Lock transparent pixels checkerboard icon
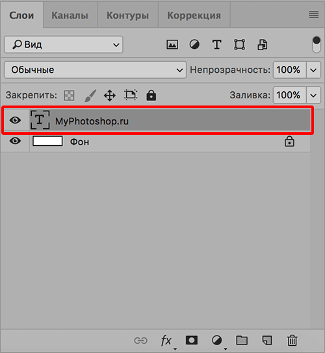Image resolution: width=325 pixels, height=353 pixels. point(70,96)
